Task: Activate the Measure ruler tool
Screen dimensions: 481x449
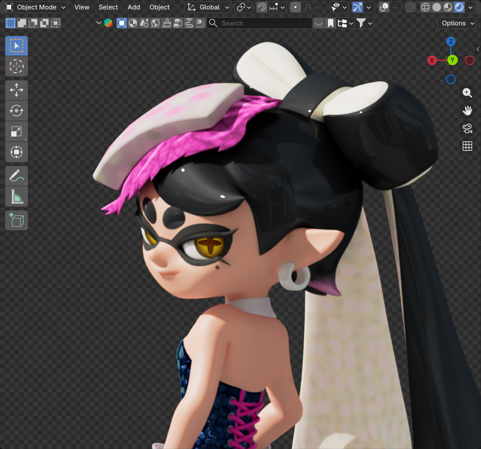Action: point(17,196)
